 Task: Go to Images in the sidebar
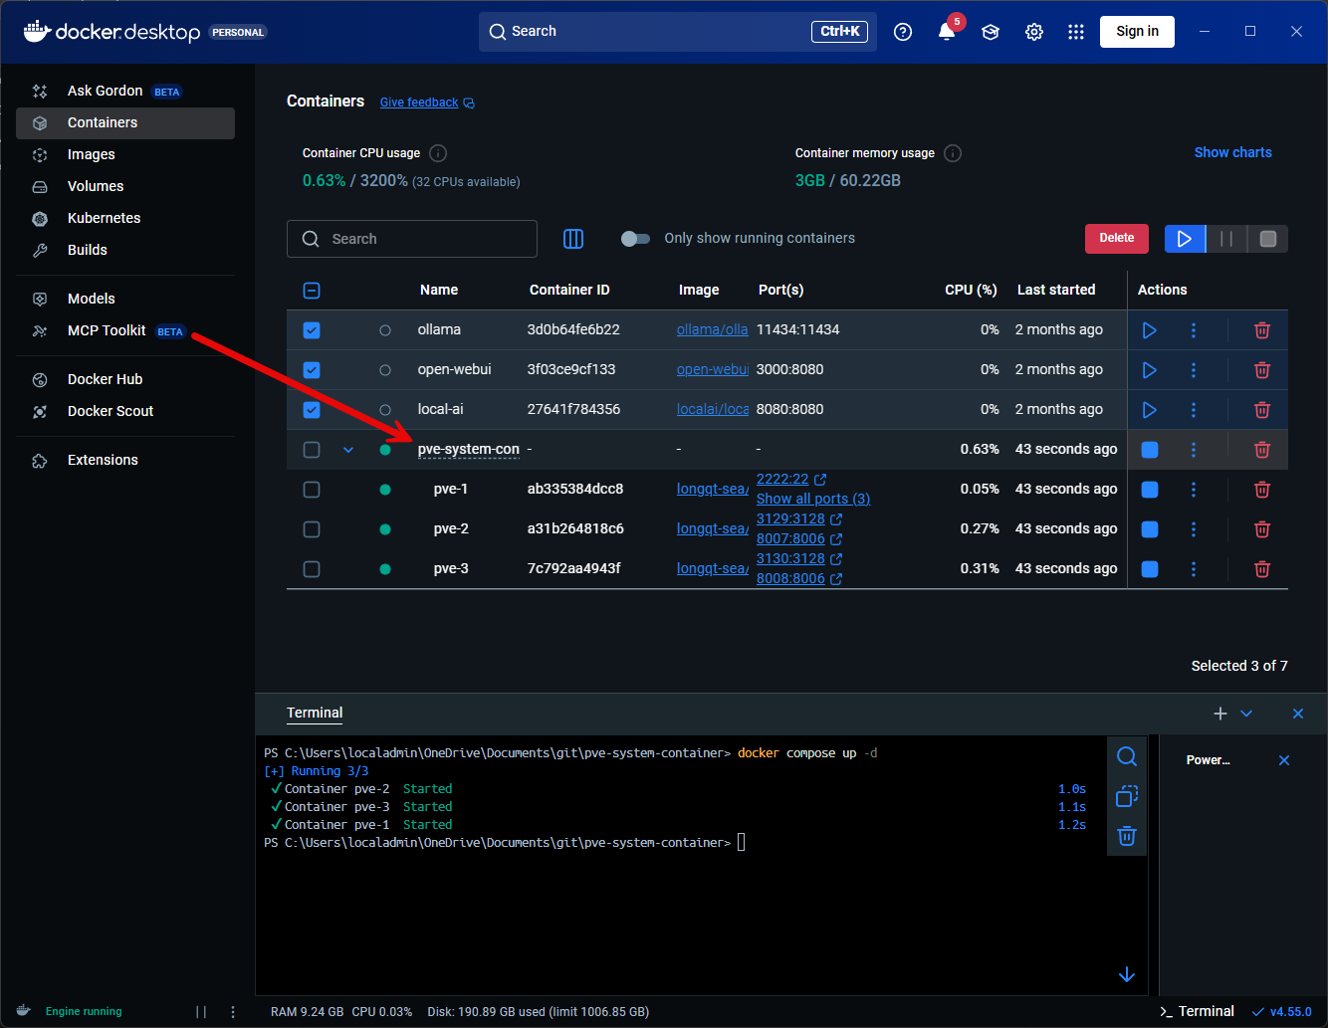coord(125,155)
